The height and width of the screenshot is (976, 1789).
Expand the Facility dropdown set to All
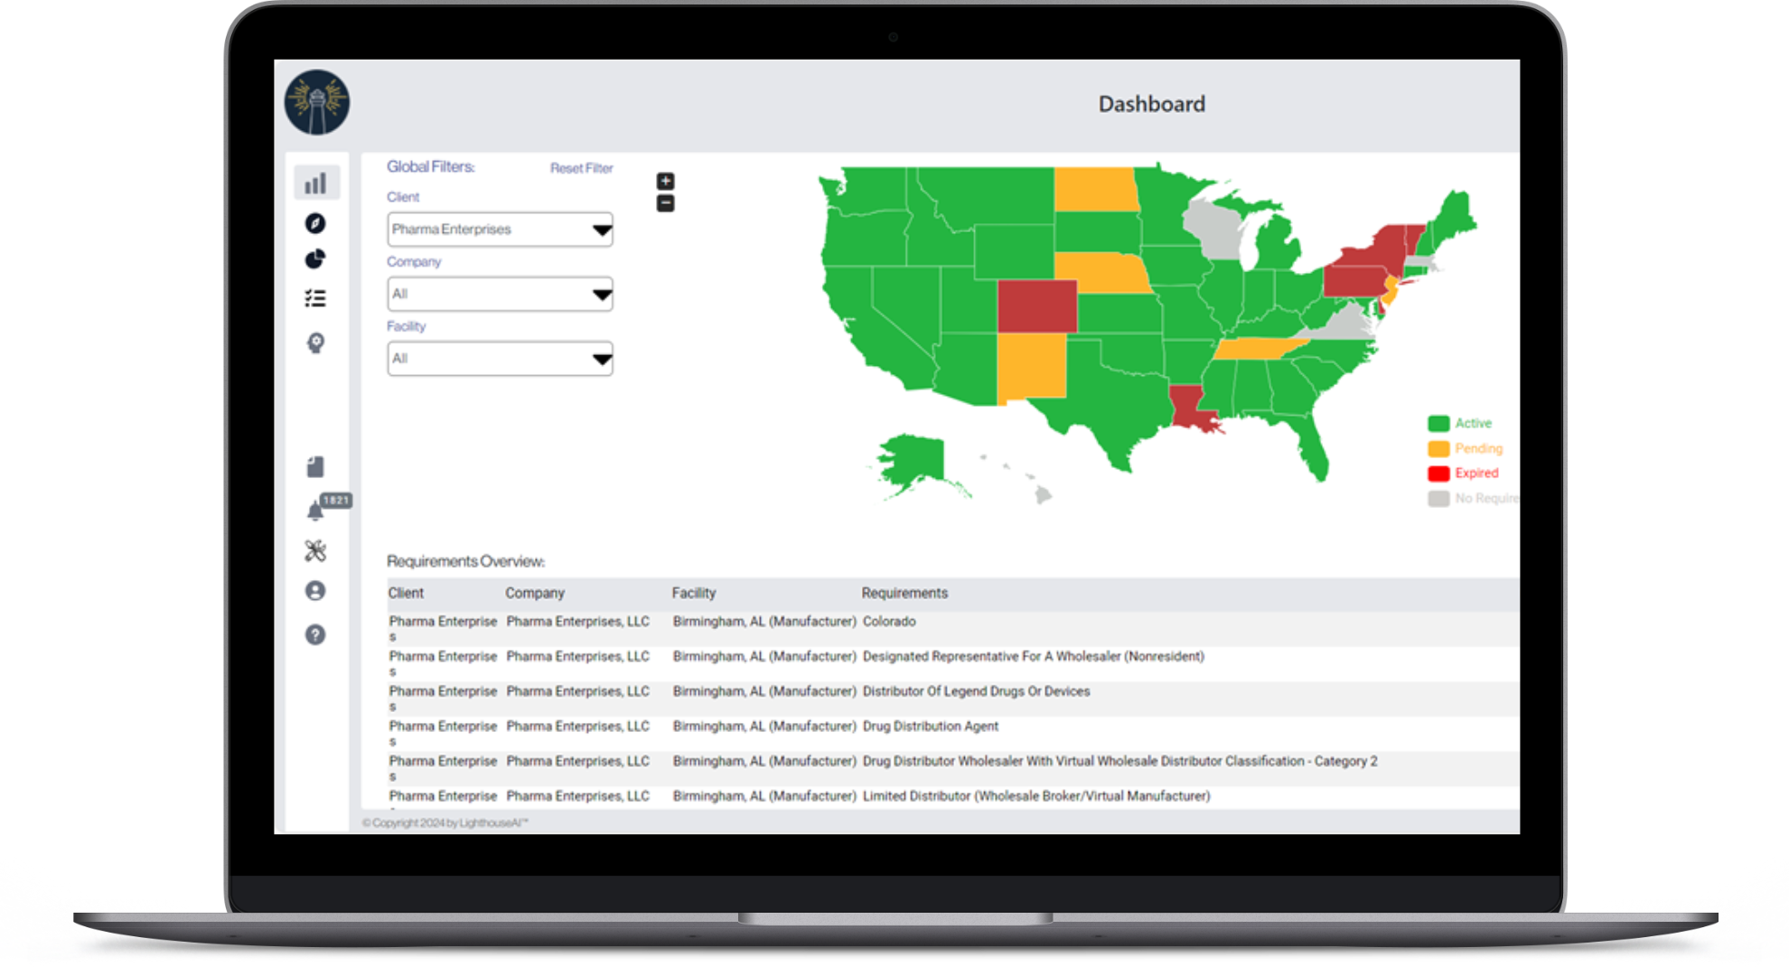click(500, 359)
